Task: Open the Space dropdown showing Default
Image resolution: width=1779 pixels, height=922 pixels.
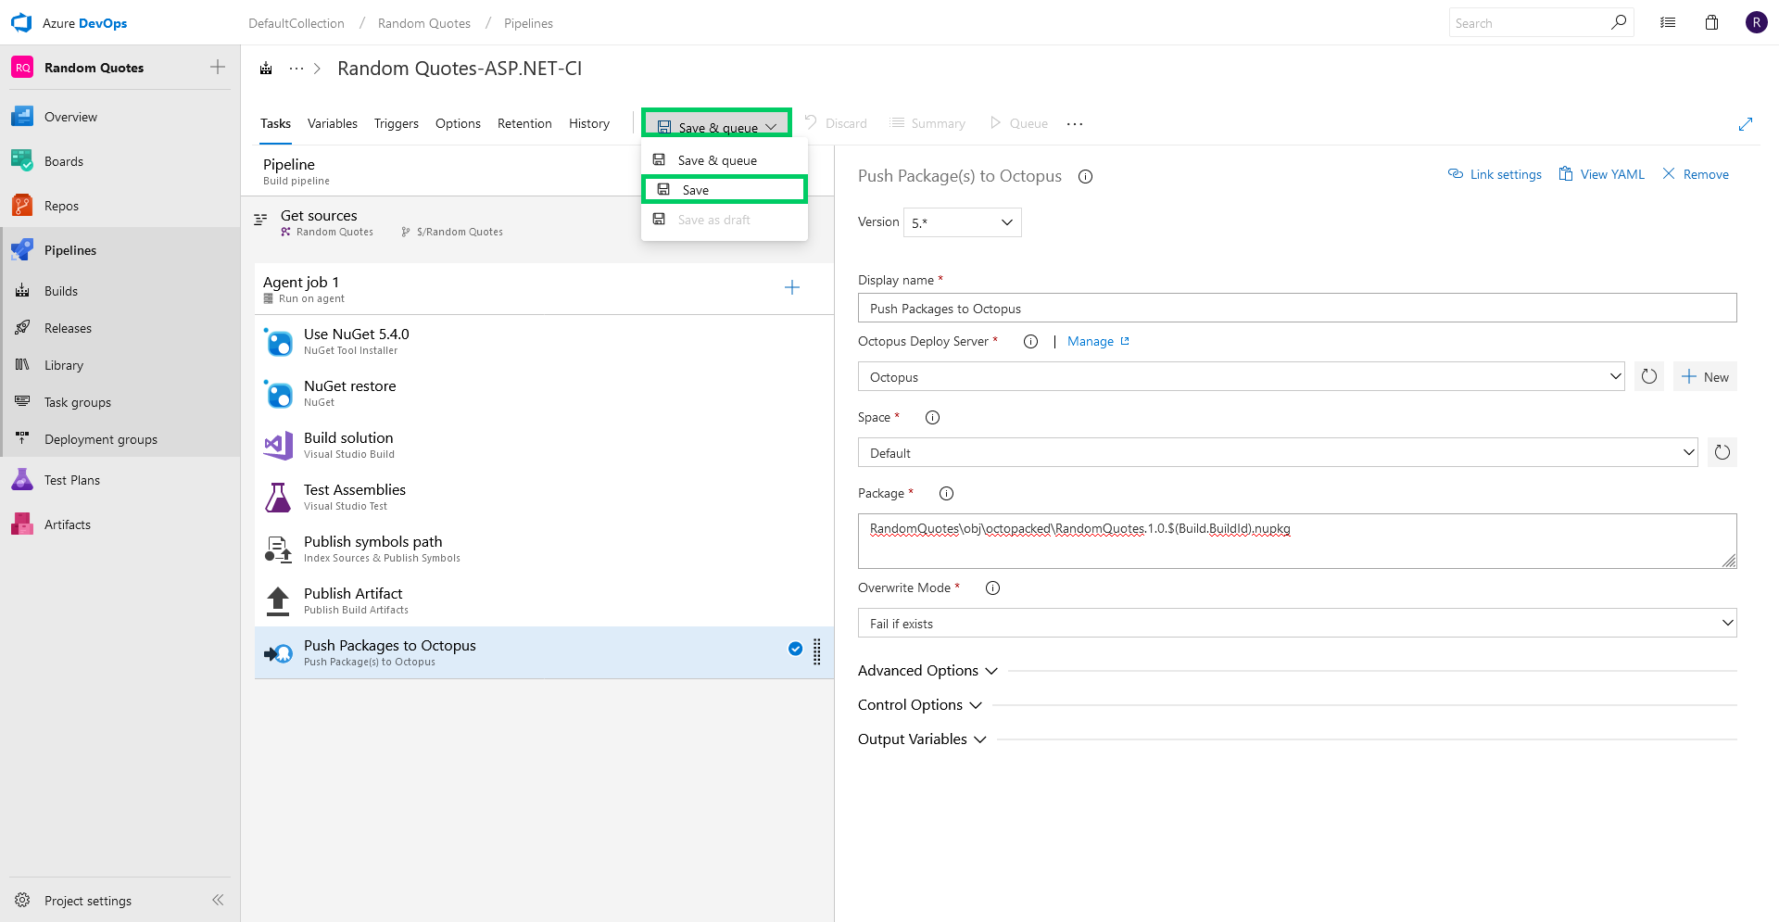Action: pos(1278,452)
